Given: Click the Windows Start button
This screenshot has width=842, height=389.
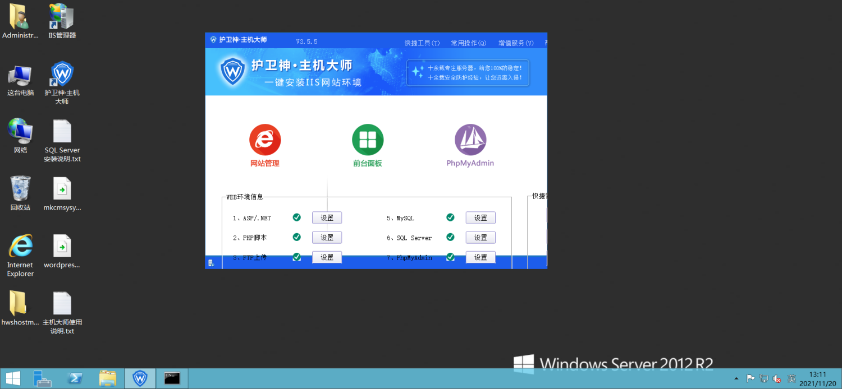Looking at the screenshot, I should (13, 378).
